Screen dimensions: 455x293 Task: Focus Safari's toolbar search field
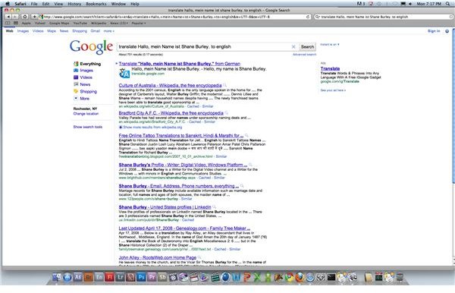[383, 17]
